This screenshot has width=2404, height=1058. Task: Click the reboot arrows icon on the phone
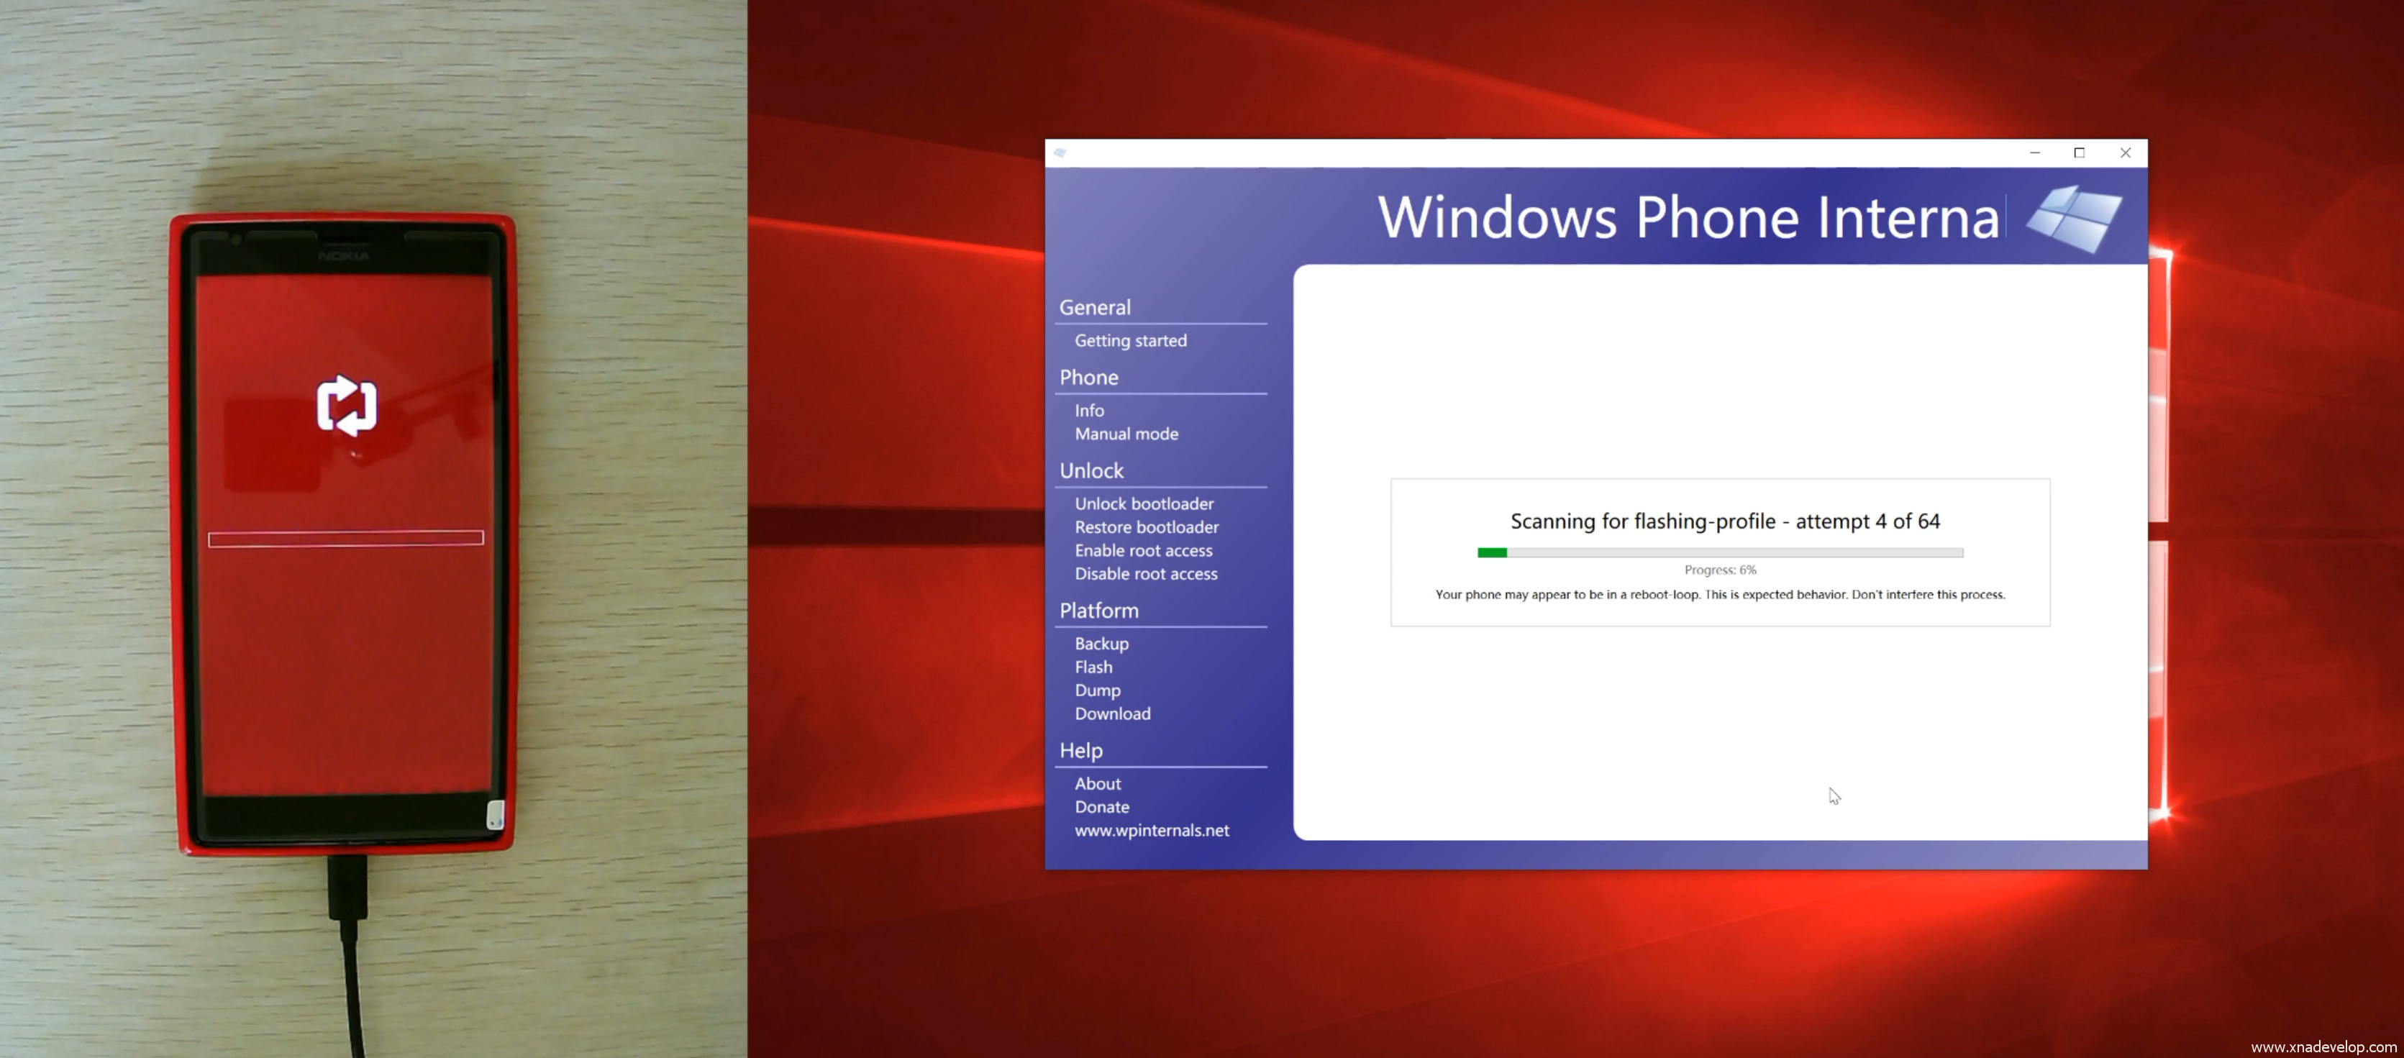pyautogui.click(x=346, y=406)
